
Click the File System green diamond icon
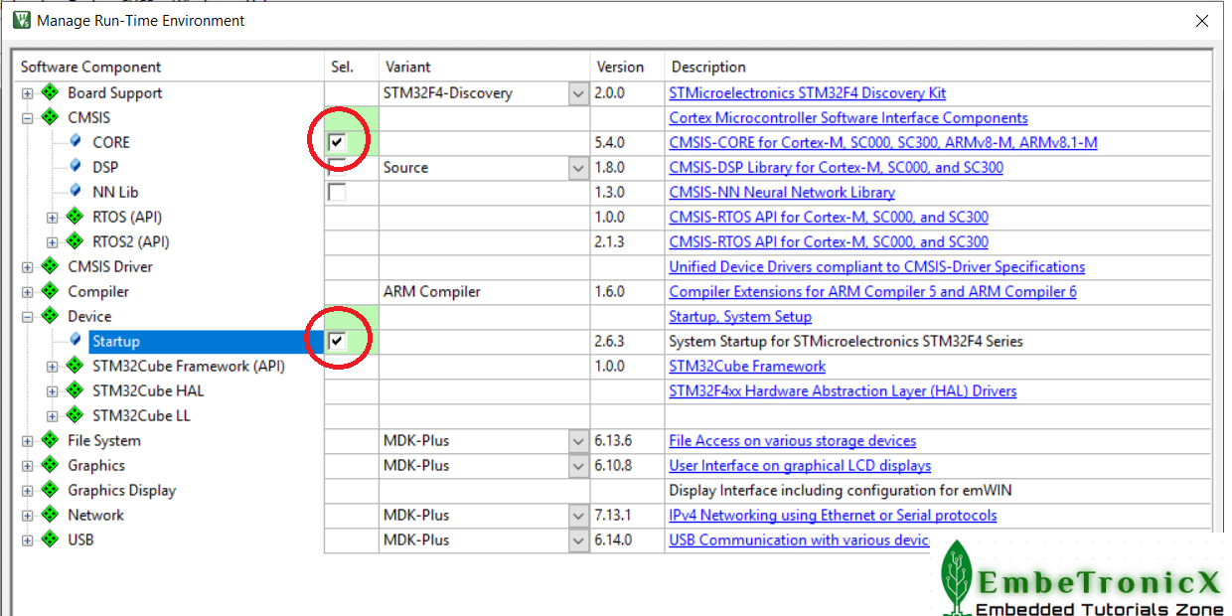51,440
